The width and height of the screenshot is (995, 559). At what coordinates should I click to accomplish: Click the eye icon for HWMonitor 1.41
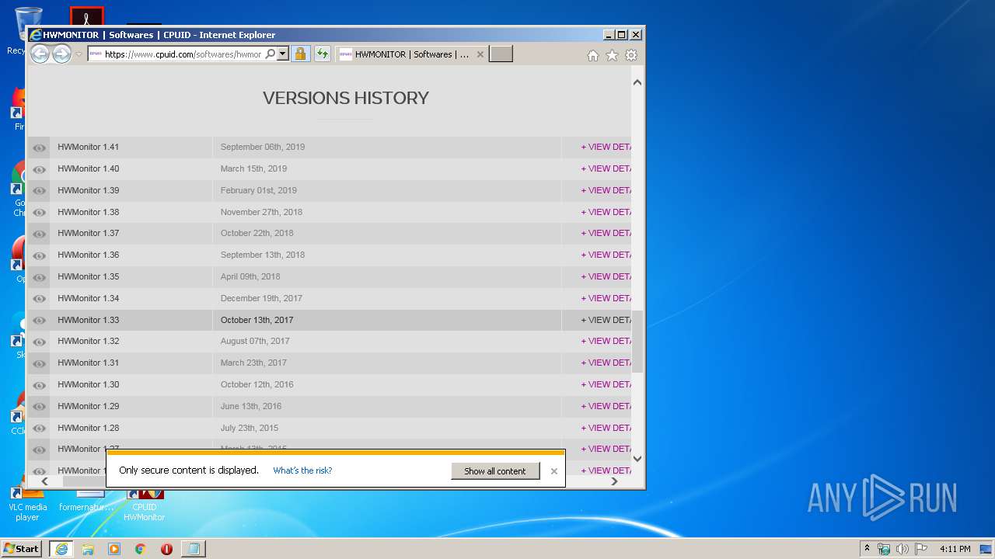click(39, 148)
